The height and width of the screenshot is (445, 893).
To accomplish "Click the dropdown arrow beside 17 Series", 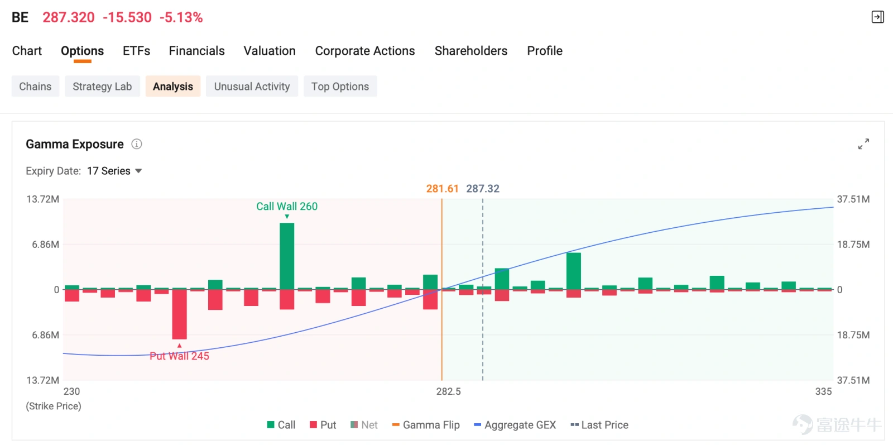I will (138, 171).
